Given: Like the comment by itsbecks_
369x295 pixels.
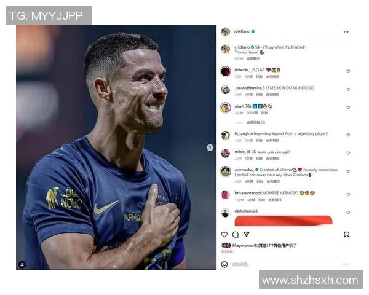Looking at the screenshot, I should [x=348, y=71].
